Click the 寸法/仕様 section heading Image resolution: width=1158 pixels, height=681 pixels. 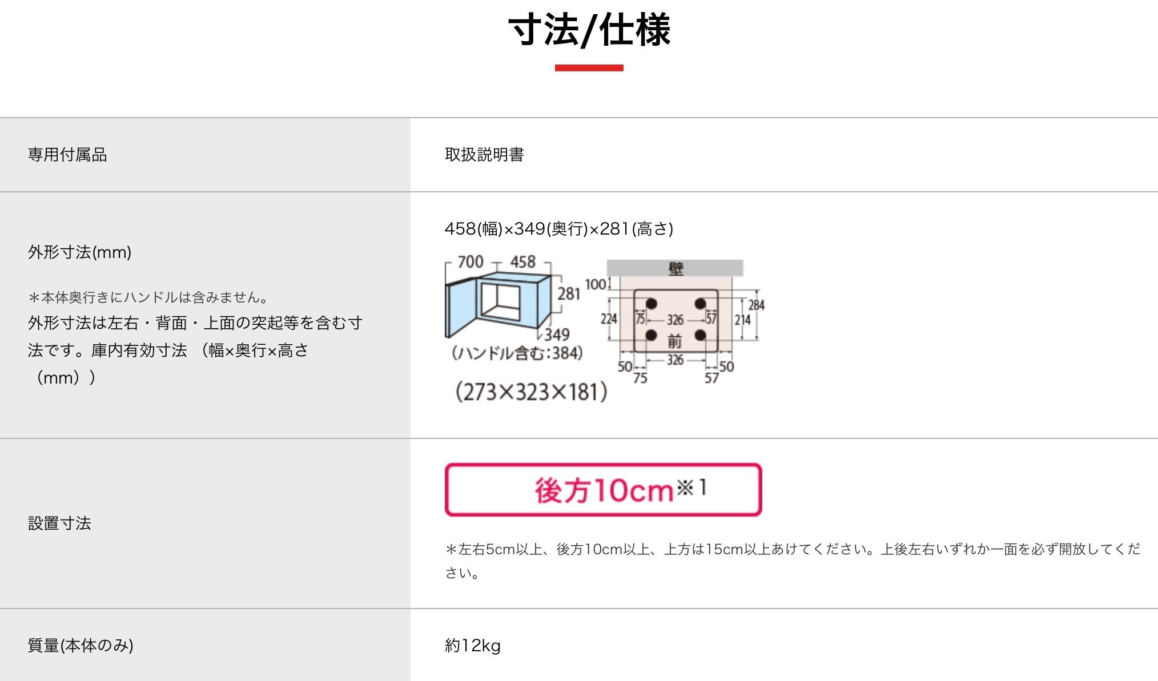589,30
